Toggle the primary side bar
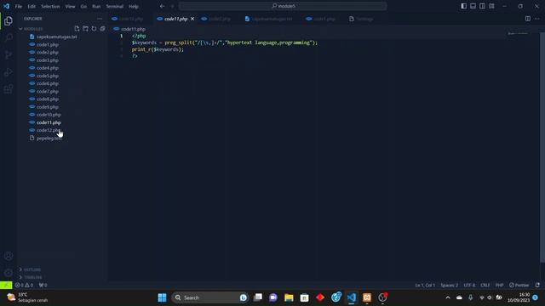Screen dimensions: 545x306 click(463, 6)
